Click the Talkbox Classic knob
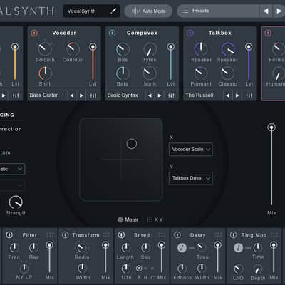The height and width of the screenshot is (285, 285). tap(227, 73)
